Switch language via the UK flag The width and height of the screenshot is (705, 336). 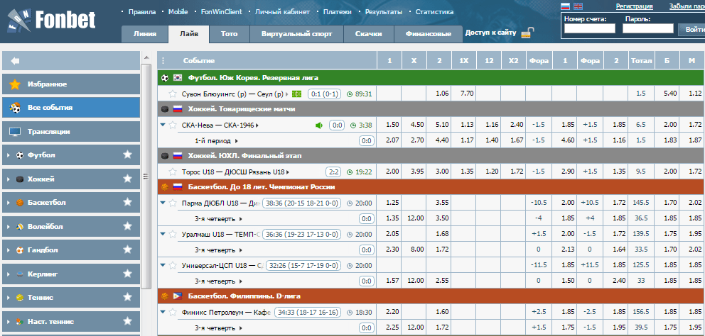[x=578, y=6]
